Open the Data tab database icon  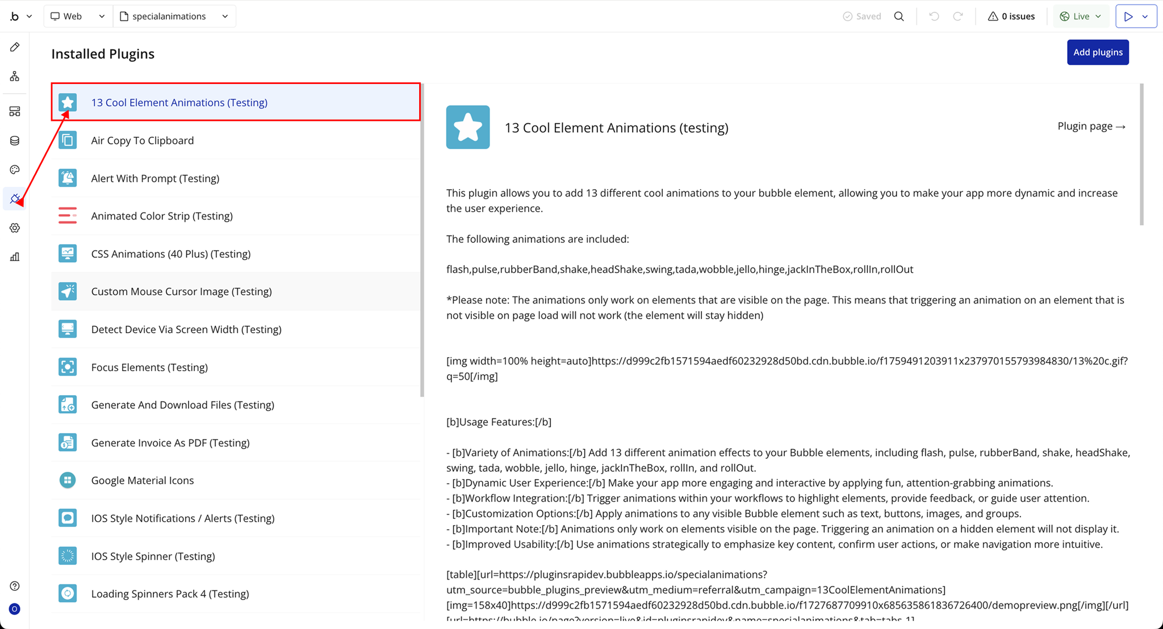(15, 141)
